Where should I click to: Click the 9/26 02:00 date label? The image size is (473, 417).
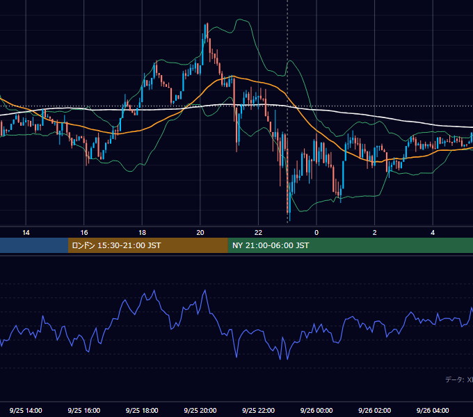(374, 410)
